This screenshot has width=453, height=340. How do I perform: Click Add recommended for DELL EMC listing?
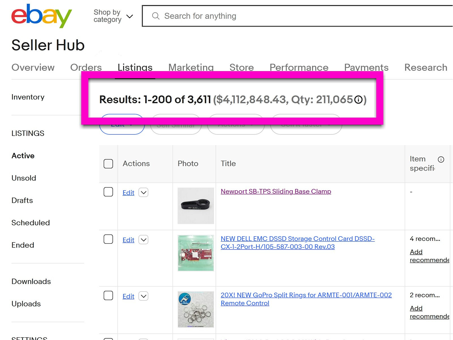pyautogui.click(x=430, y=256)
